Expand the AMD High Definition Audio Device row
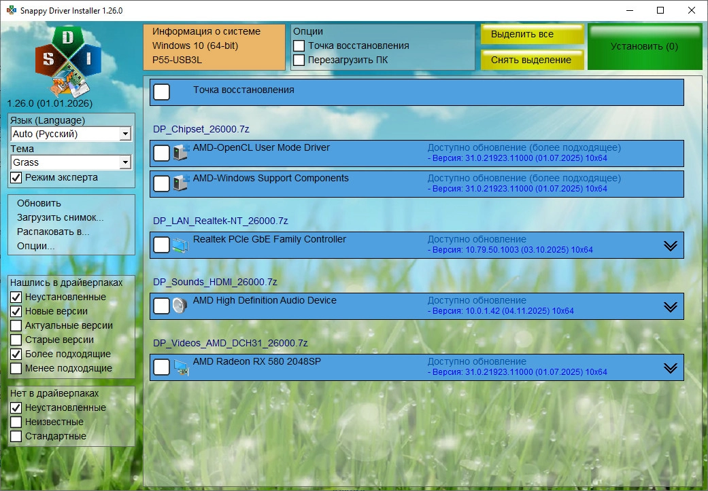708x491 pixels. coord(670,306)
